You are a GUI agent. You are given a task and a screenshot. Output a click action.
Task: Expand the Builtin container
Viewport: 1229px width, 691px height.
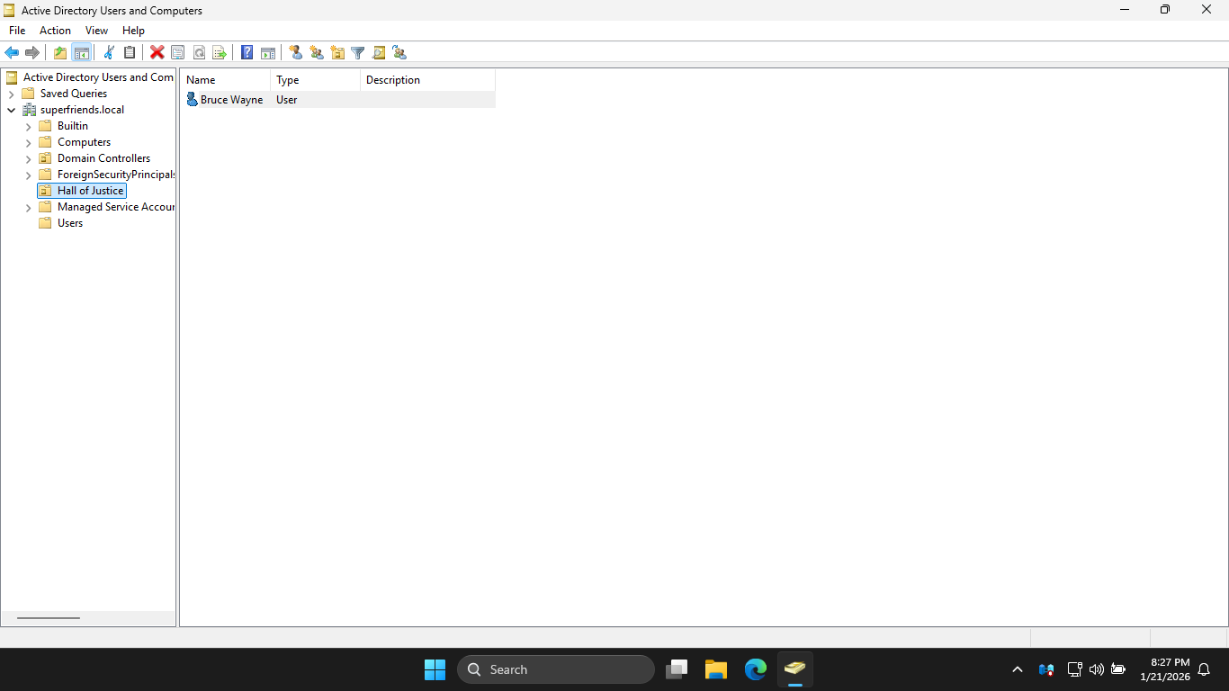tap(29, 127)
